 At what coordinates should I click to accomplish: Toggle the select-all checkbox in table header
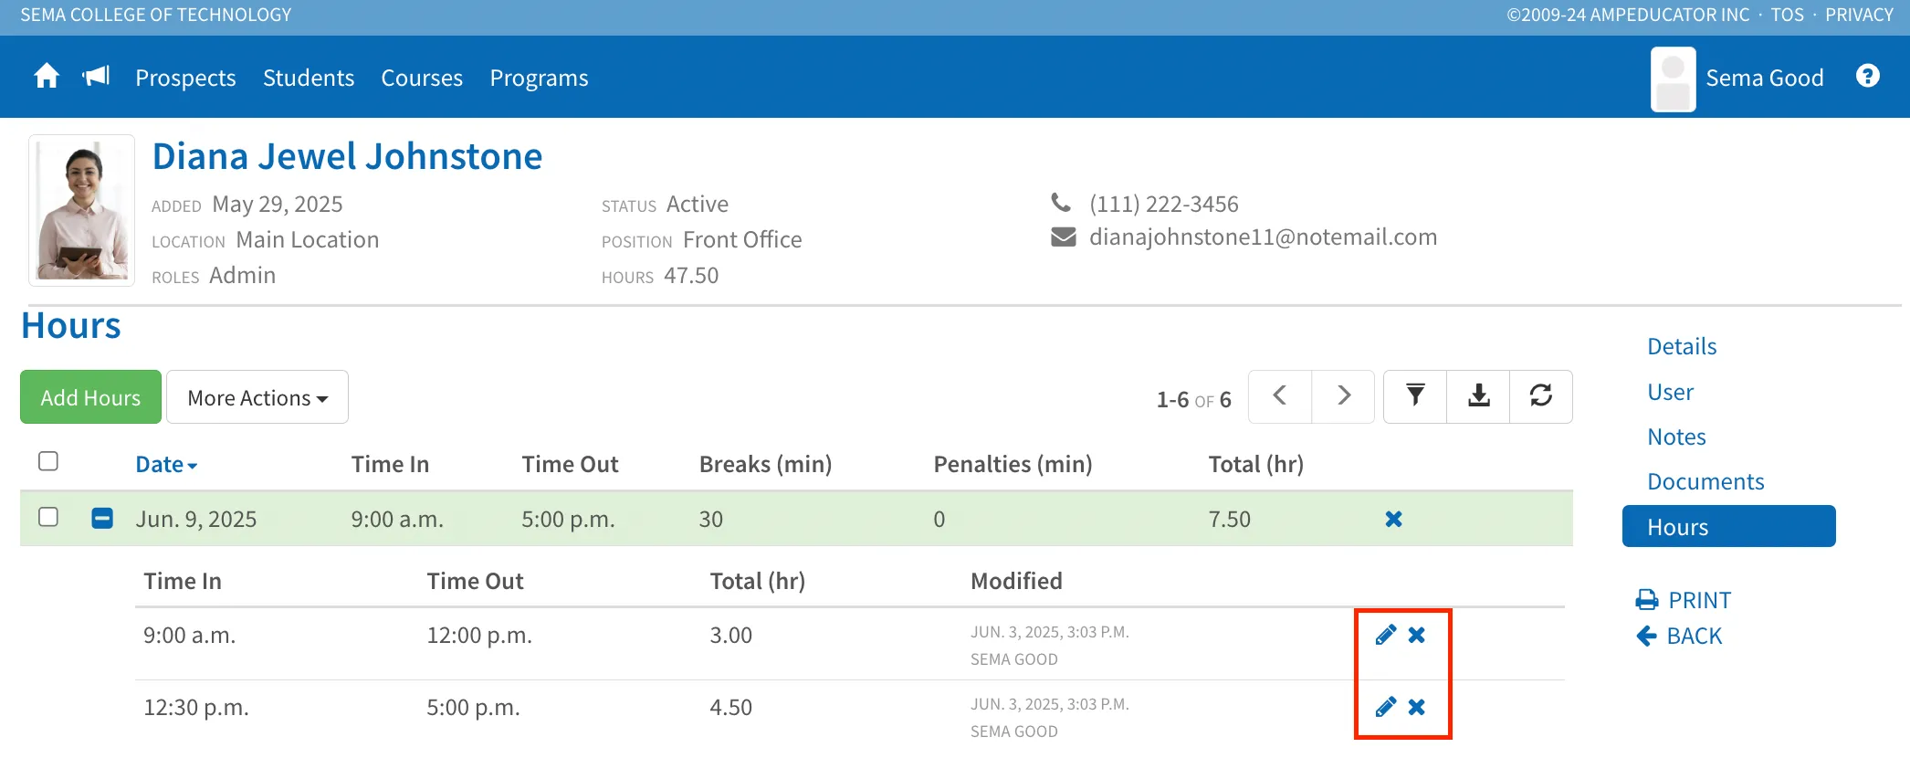48,461
